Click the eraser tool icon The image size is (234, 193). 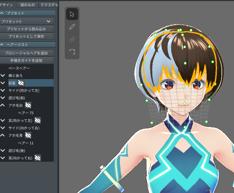point(72,39)
